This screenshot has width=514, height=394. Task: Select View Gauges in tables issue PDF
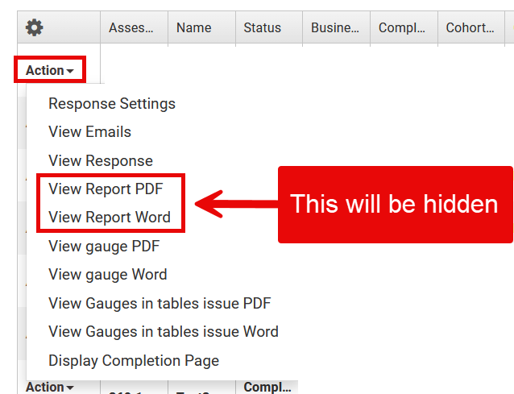(160, 303)
